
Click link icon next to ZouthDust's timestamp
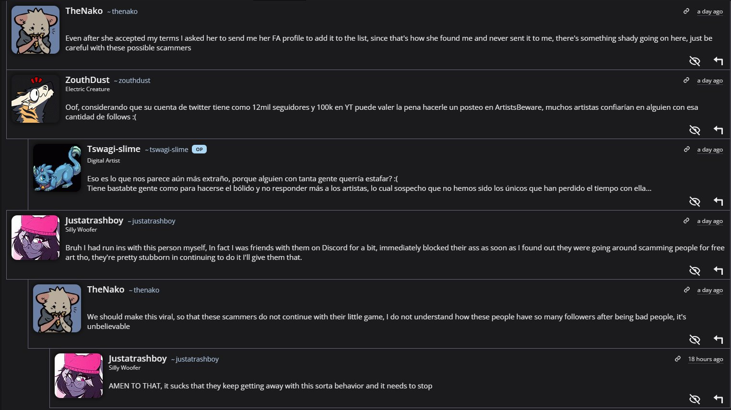click(x=686, y=81)
